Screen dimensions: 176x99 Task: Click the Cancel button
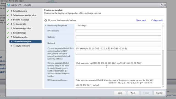point(159,93)
